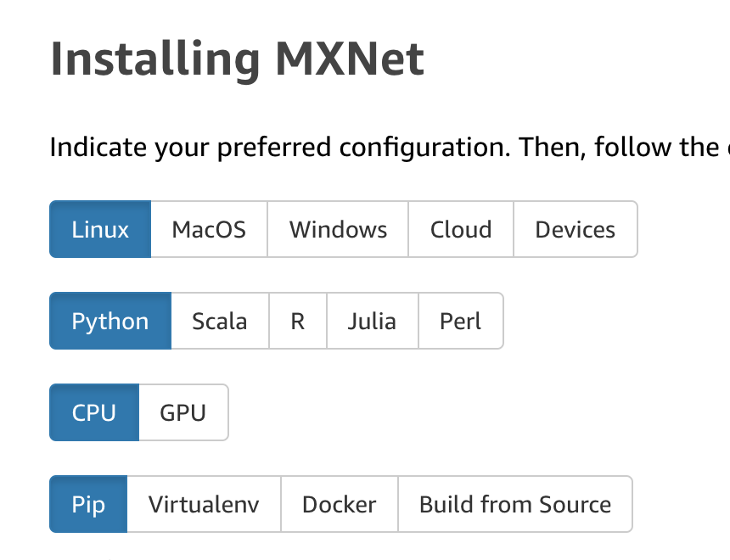Select the Julia language button
730x560 pixels.
click(x=372, y=321)
